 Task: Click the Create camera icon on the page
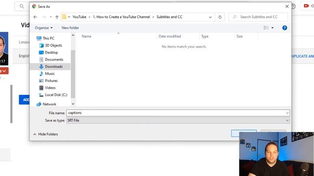tap(306, 6)
